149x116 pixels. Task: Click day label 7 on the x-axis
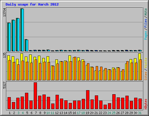(x=36, y=113)
